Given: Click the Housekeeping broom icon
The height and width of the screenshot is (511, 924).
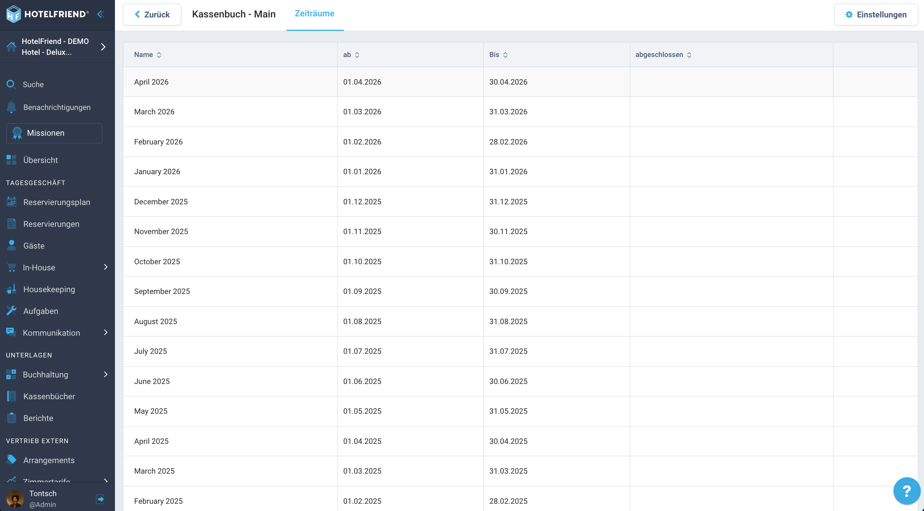Looking at the screenshot, I should pyautogui.click(x=11, y=289).
